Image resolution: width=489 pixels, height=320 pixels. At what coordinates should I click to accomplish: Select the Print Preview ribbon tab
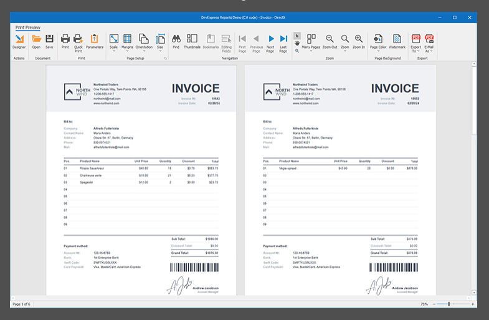28,27
